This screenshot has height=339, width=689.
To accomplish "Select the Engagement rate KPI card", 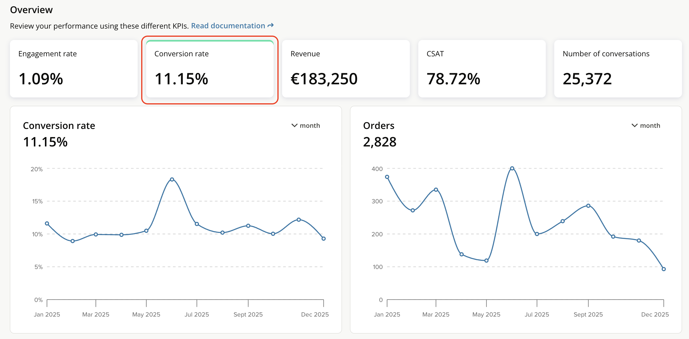I will pos(74,69).
